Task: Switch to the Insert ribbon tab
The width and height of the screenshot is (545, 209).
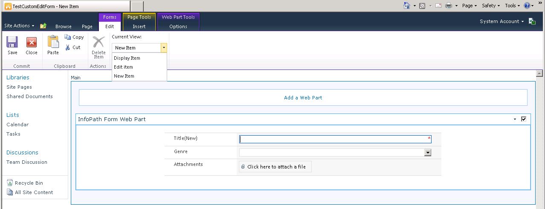Action: tap(139, 26)
